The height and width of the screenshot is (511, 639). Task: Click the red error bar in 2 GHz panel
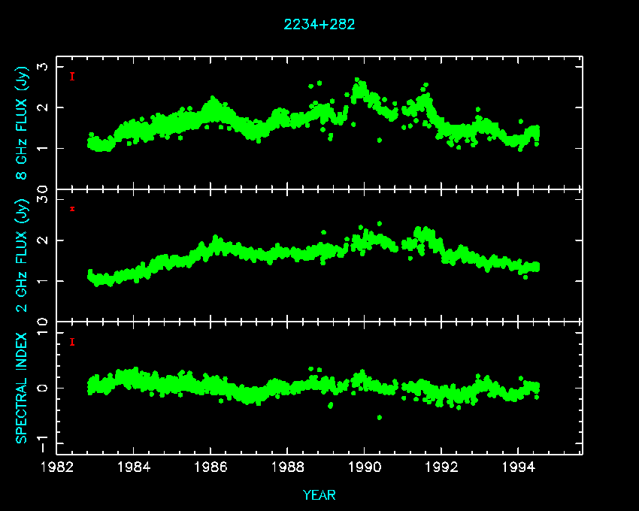(x=72, y=209)
